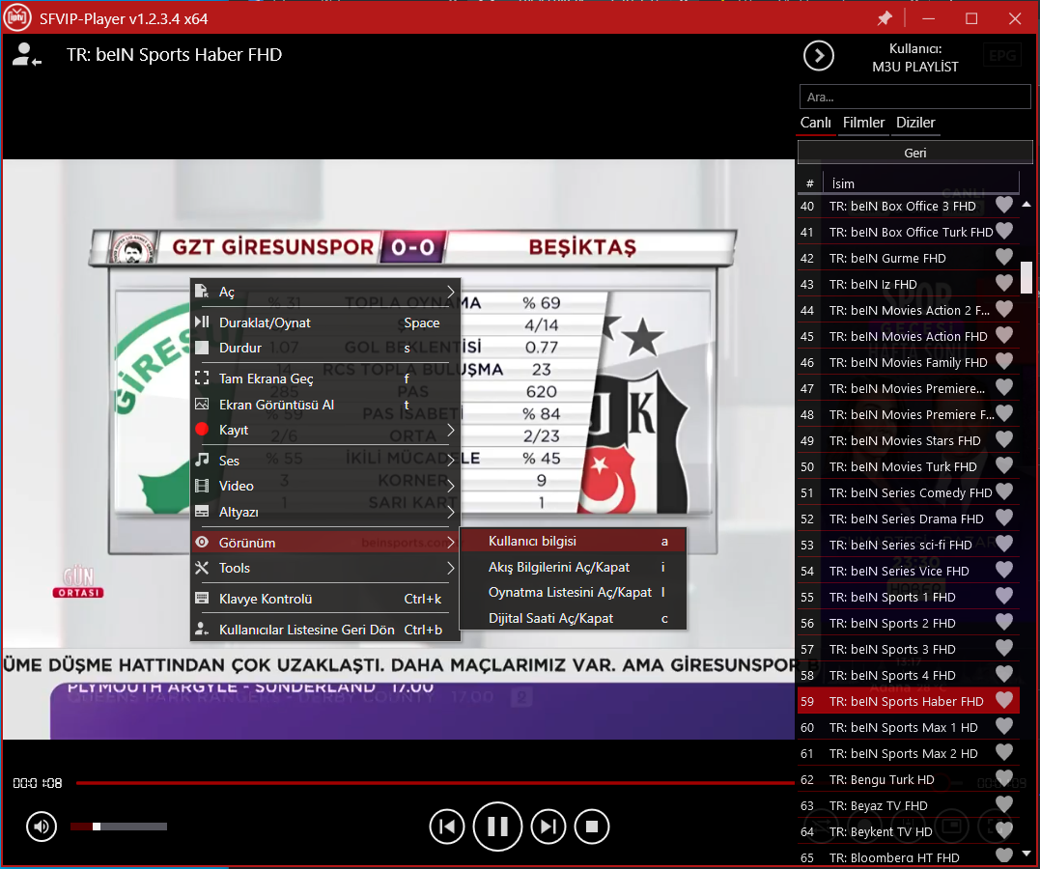Click the Altyazı subtitle icon

202,512
